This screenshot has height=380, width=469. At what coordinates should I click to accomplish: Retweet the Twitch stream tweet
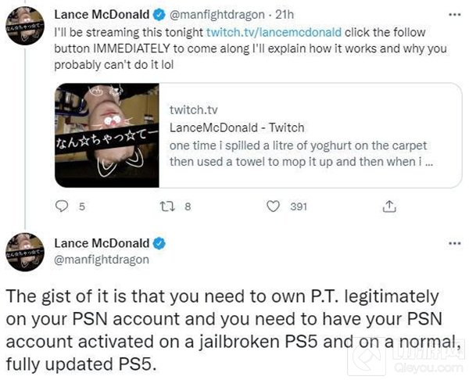tap(168, 206)
